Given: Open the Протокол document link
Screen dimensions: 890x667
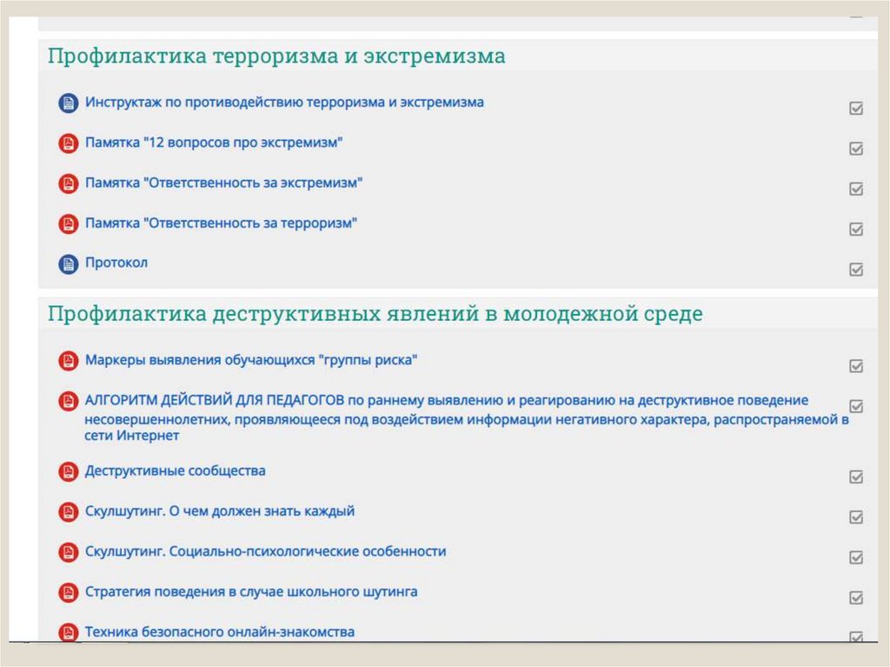Looking at the screenshot, I should 116,263.
